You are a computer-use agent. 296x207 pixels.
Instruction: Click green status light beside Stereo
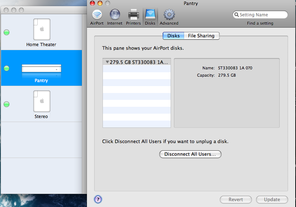pyautogui.click(x=7, y=104)
